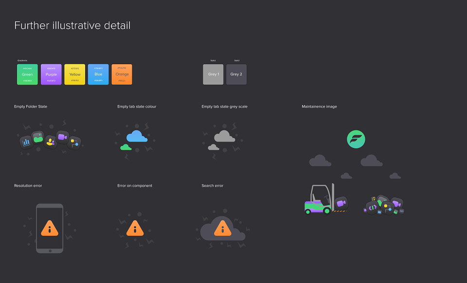Screen dimensions: 467x283
Task: Click the yellow people icon in Empty Folder State
Action: click(50, 142)
